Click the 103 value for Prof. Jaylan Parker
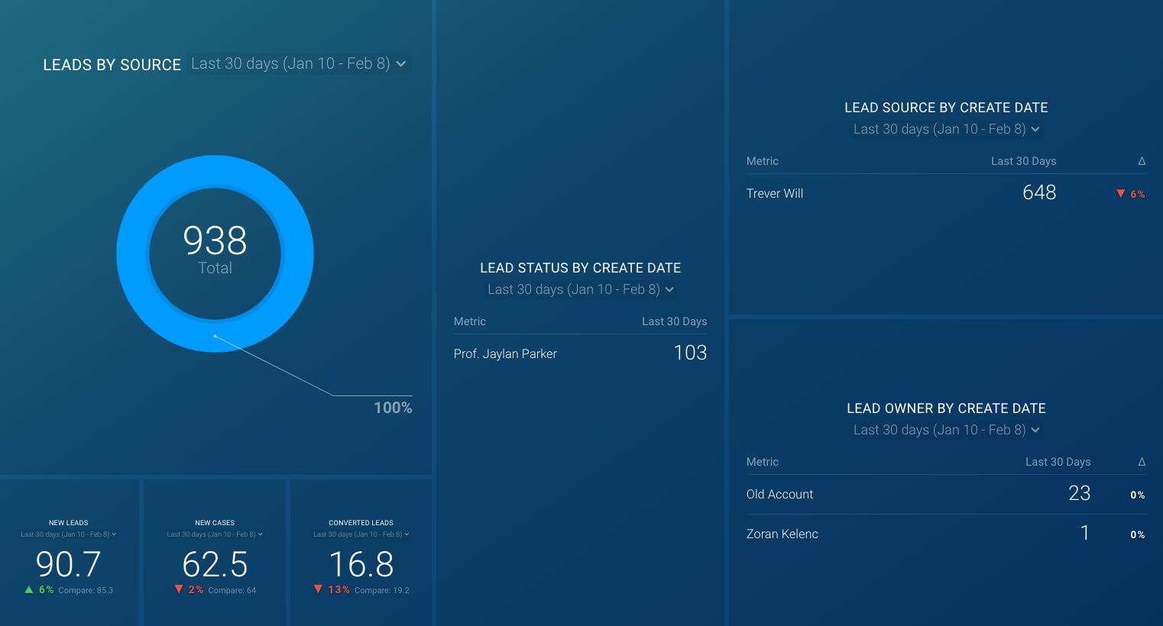Screen dimensions: 1163x626 point(690,353)
